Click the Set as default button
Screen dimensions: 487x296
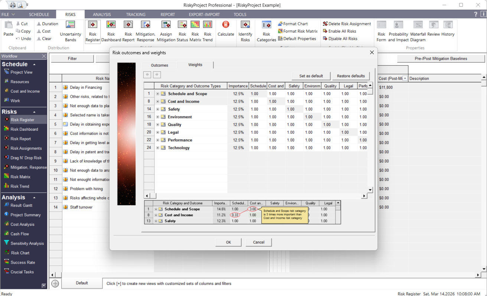tap(311, 76)
